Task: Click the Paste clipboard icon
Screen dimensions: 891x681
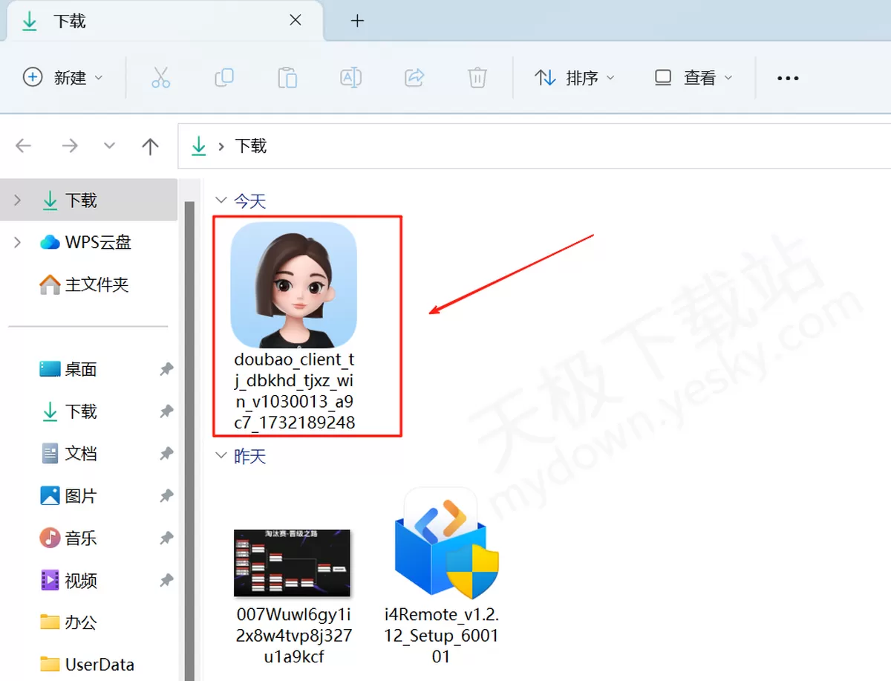Action: click(287, 77)
